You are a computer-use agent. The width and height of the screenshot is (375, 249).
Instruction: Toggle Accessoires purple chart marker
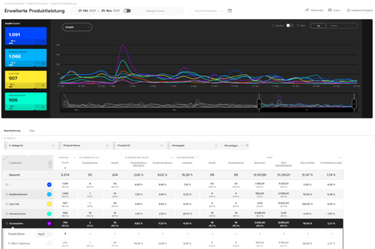[49, 223]
